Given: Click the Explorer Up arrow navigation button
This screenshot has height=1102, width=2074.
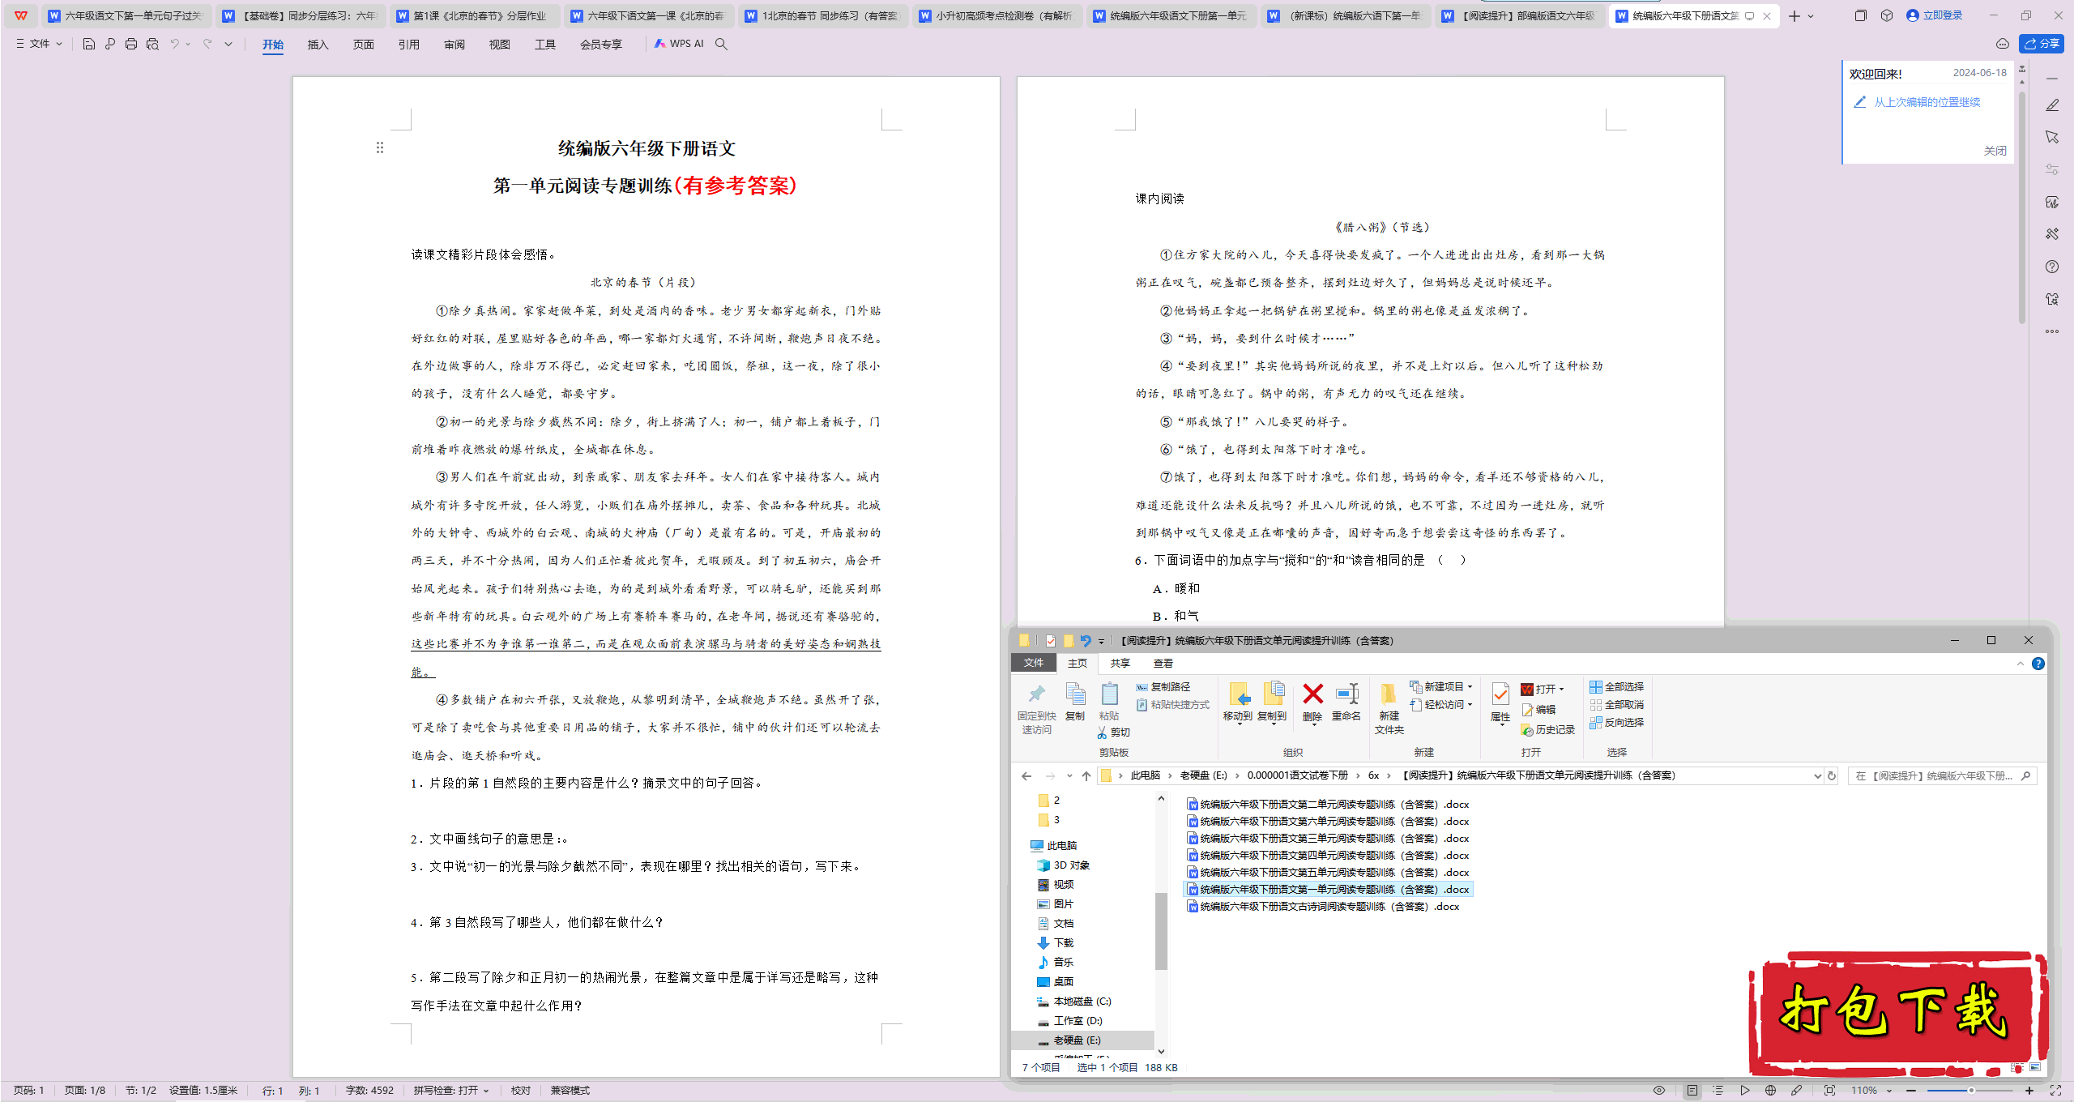Looking at the screenshot, I should pos(1086,776).
